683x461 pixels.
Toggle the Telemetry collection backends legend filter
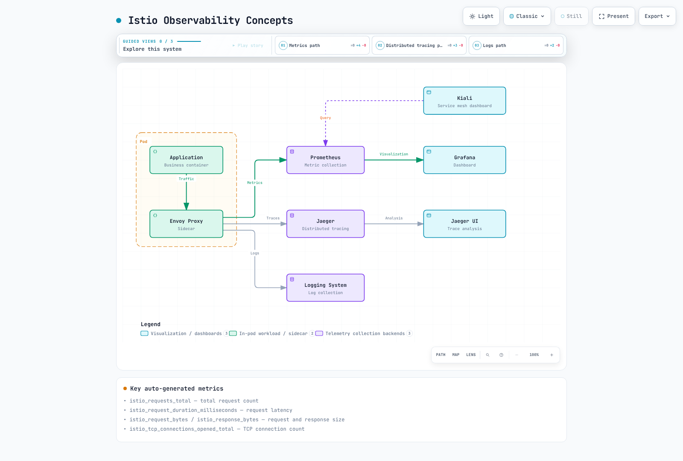pos(364,333)
